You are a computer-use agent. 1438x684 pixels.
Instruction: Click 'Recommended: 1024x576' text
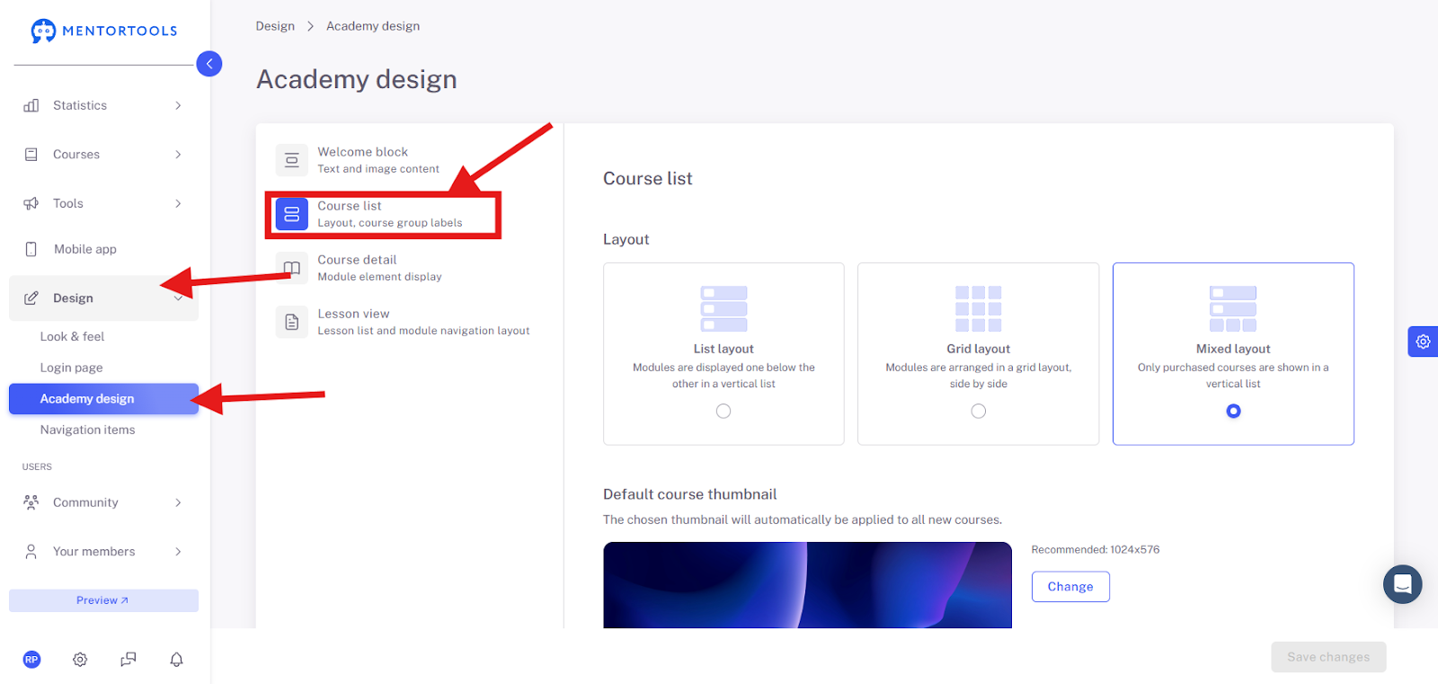(1096, 549)
